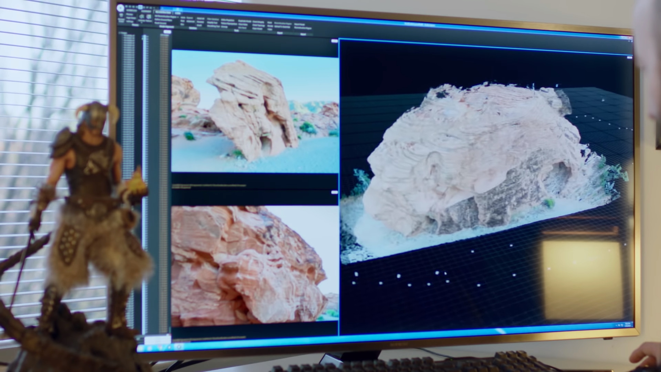
Task: Click the Texture icon in the ribbon
Action: pos(149,17)
